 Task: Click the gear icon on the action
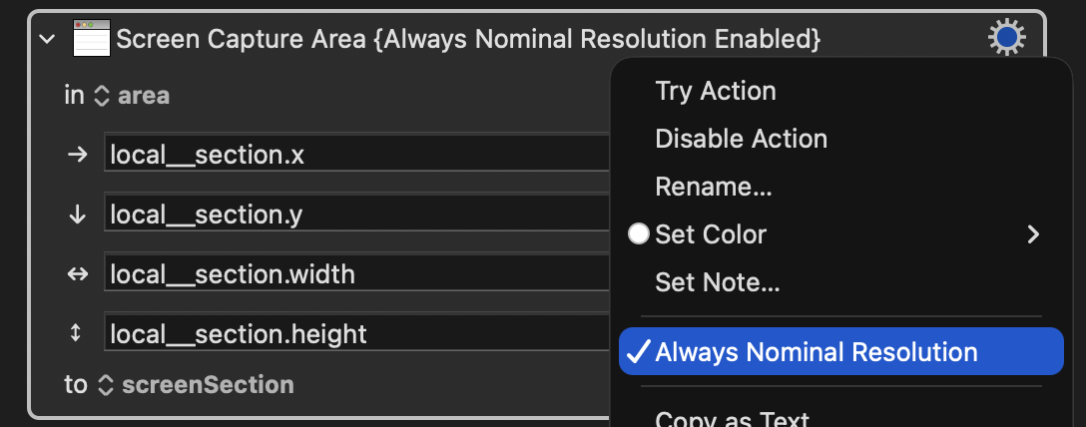(x=1006, y=39)
